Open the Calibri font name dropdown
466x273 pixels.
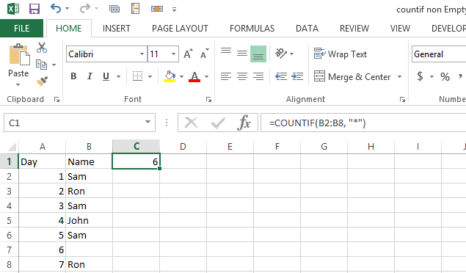[x=142, y=54]
